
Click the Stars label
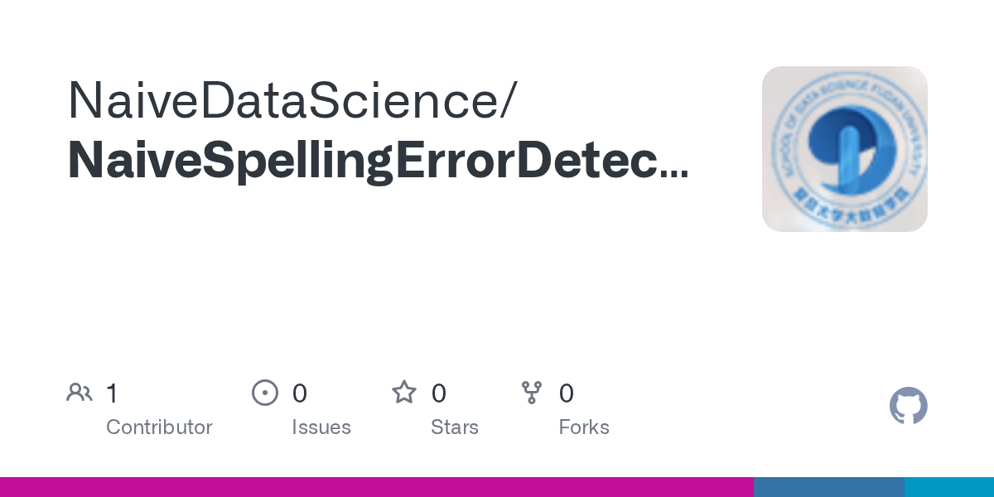click(455, 427)
